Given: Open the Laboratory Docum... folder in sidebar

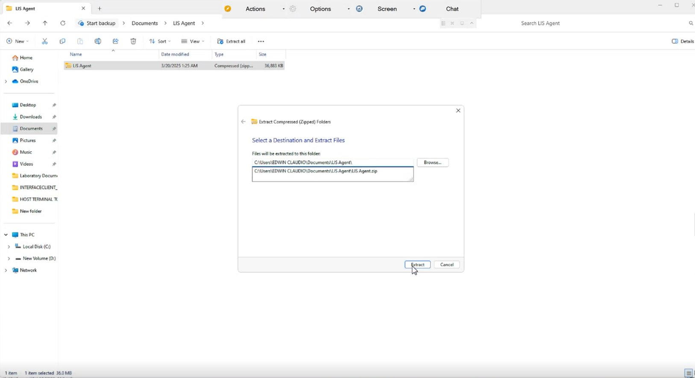Looking at the screenshot, I should tap(34, 176).
